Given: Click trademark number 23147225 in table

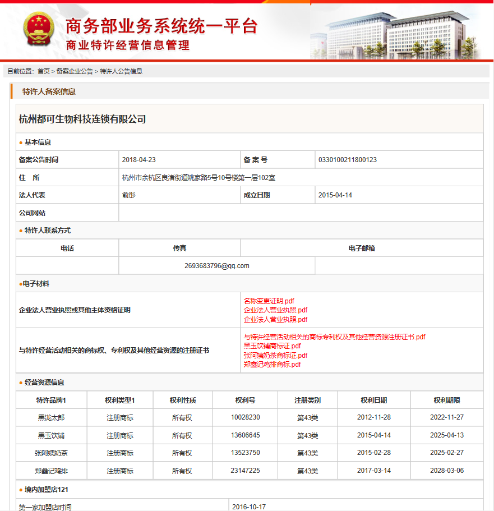Looking at the screenshot, I should tap(245, 471).
